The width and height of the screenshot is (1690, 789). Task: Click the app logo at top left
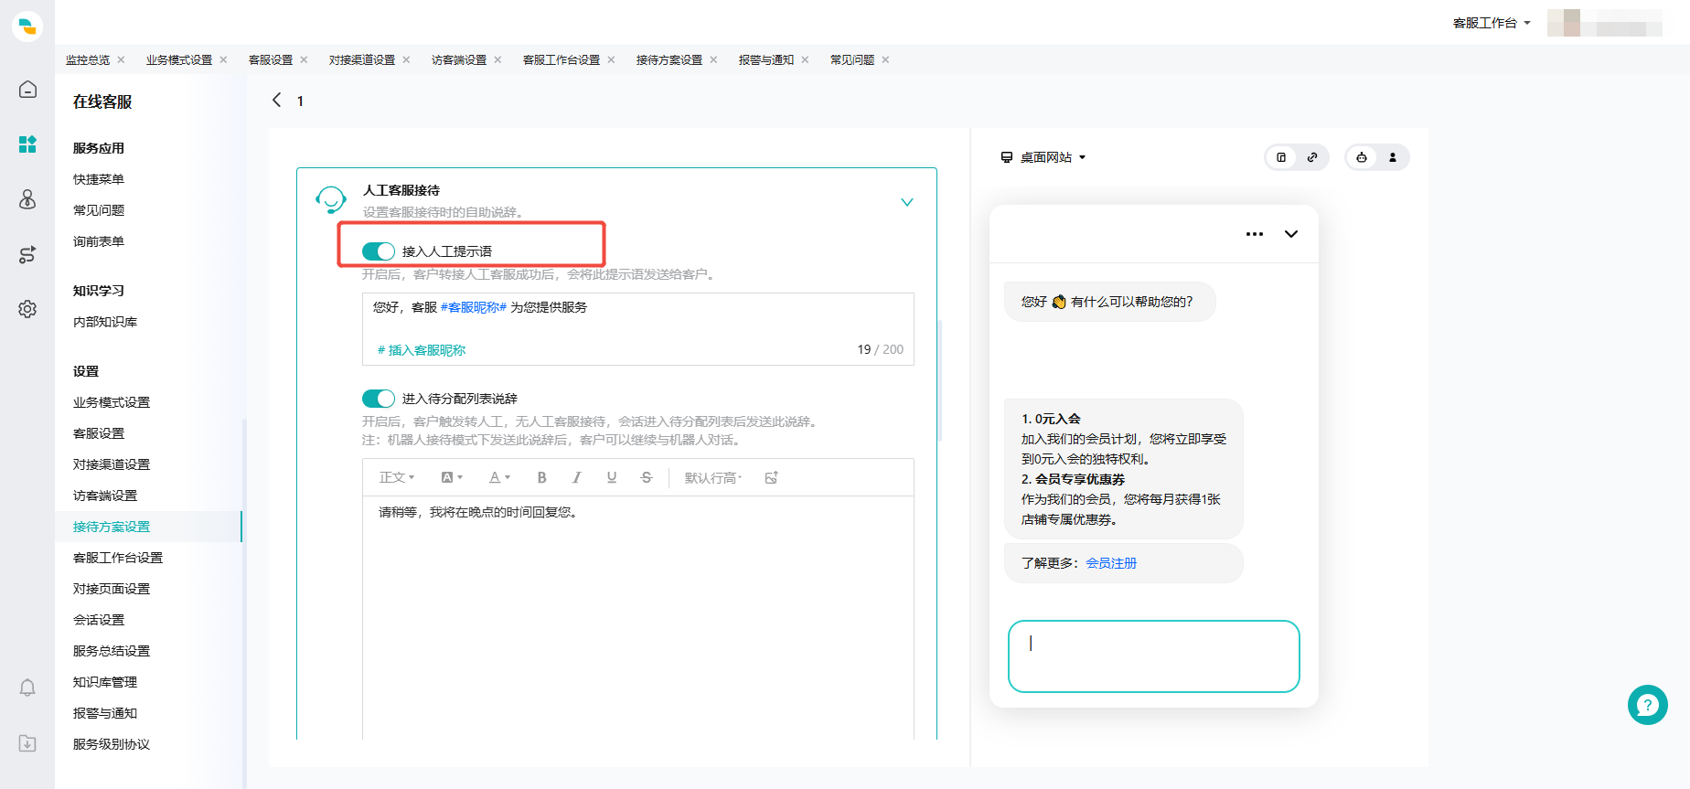click(27, 26)
